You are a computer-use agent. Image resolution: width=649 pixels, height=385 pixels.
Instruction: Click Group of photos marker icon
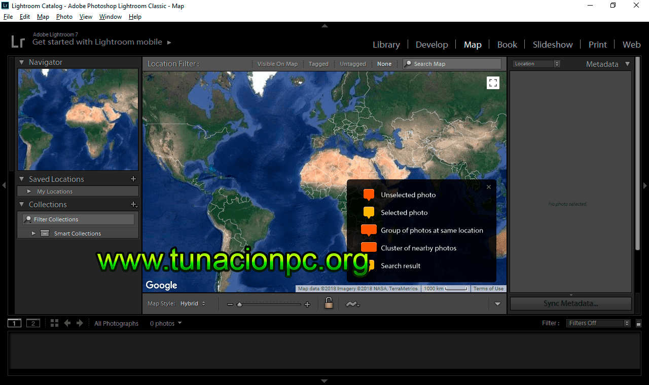369,230
